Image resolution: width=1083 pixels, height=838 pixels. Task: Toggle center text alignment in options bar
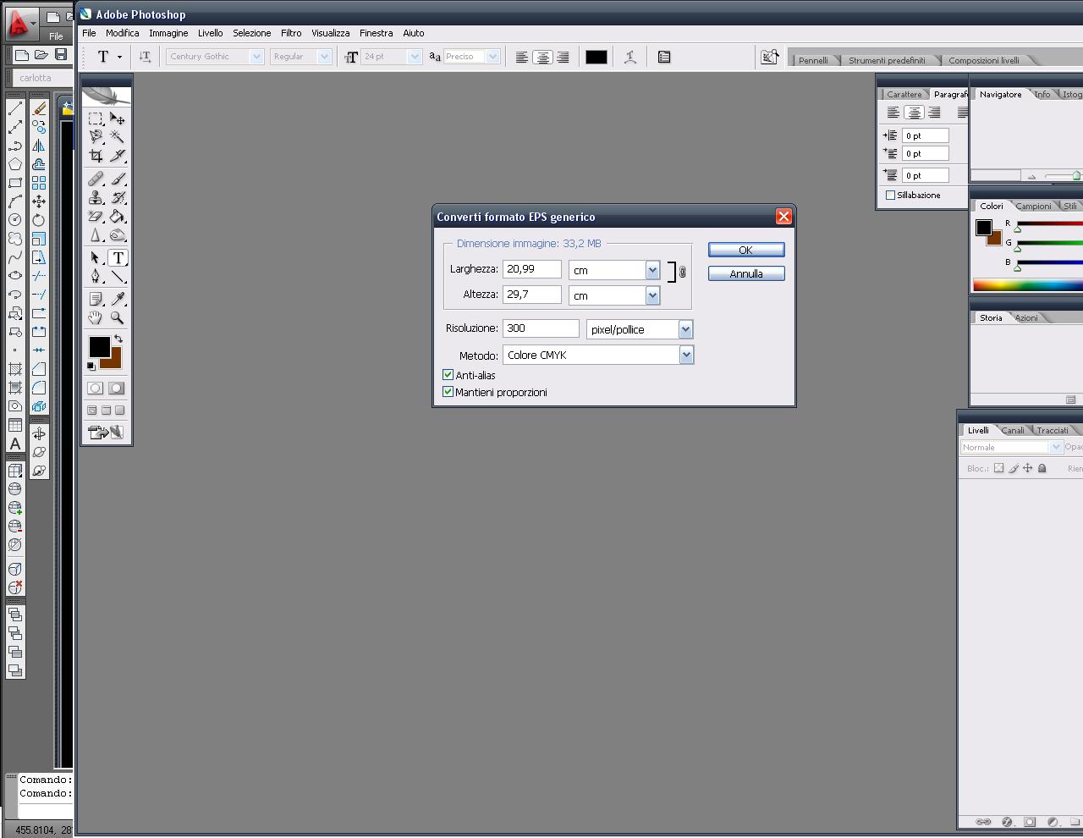542,57
